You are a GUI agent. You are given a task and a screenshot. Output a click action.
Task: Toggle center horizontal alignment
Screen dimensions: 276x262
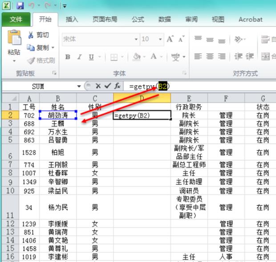[210, 57]
